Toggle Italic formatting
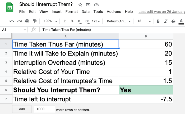 pos(166,21)
